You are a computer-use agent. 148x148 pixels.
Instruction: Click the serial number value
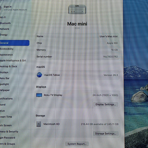110,57
